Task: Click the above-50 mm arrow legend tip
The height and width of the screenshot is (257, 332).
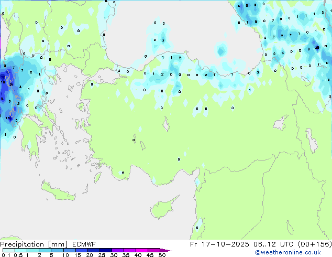Action: point(166,250)
